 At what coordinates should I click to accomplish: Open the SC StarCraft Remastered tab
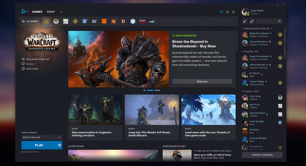[x=95, y=21]
